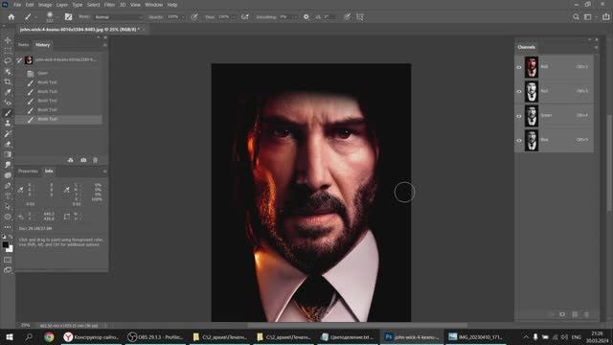Toggle visibility of RGB channel

519,67
